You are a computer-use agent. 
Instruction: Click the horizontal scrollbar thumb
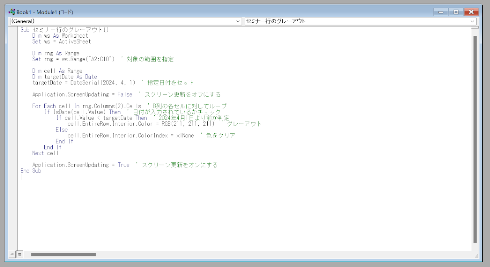pyautogui.click(x=64, y=254)
